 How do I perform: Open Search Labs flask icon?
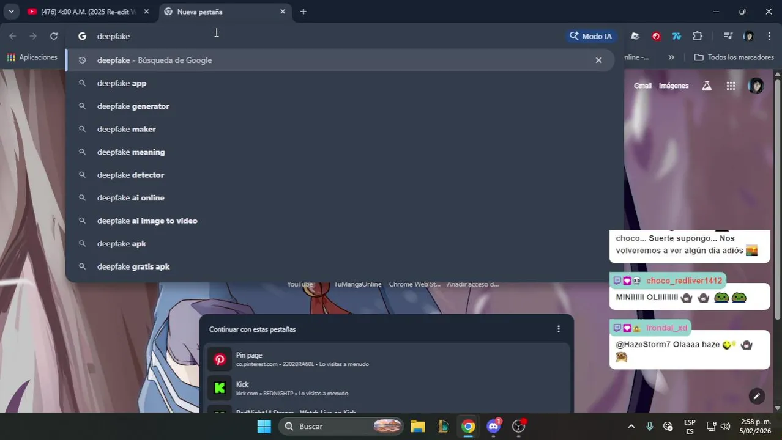point(707,86)
